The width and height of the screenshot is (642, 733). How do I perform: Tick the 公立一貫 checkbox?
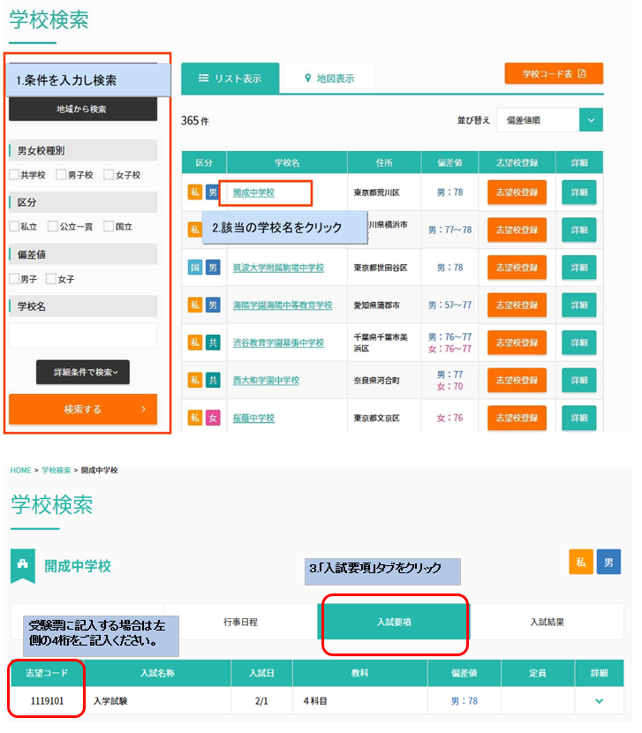[53, 227]
